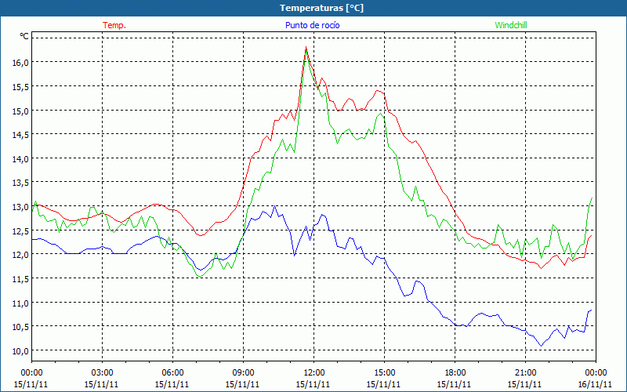
Task: Click the 15:00 time label on the x-axis
Action: tap(384, 373)
